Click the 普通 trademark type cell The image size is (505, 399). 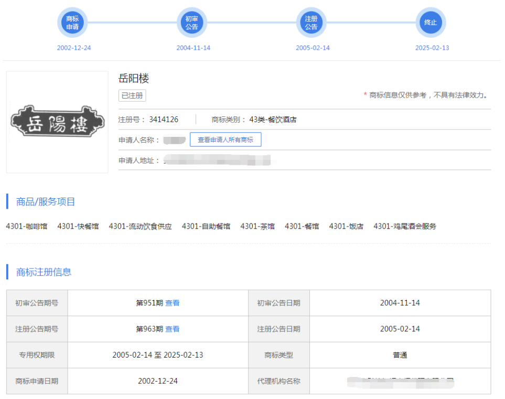click(400, 355)
